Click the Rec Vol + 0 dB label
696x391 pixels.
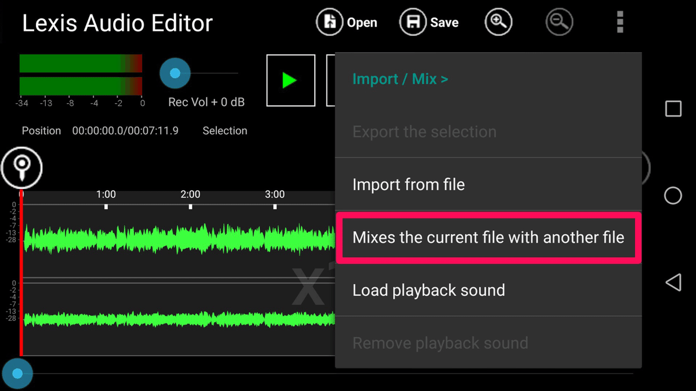click(x=206, y=102)
